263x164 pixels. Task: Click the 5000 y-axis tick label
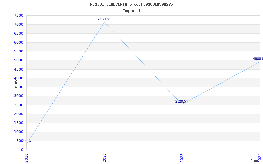[x=19, y=60]
